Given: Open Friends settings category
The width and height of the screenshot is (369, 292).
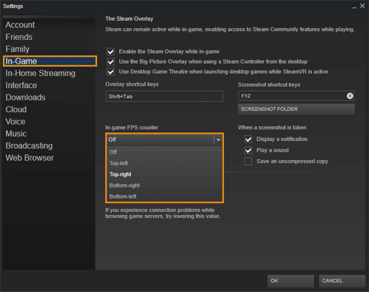Looking at the screenshot, I should tap(49, 37).
